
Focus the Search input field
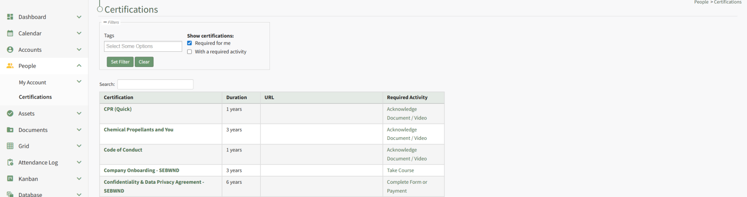click(155, 84)
